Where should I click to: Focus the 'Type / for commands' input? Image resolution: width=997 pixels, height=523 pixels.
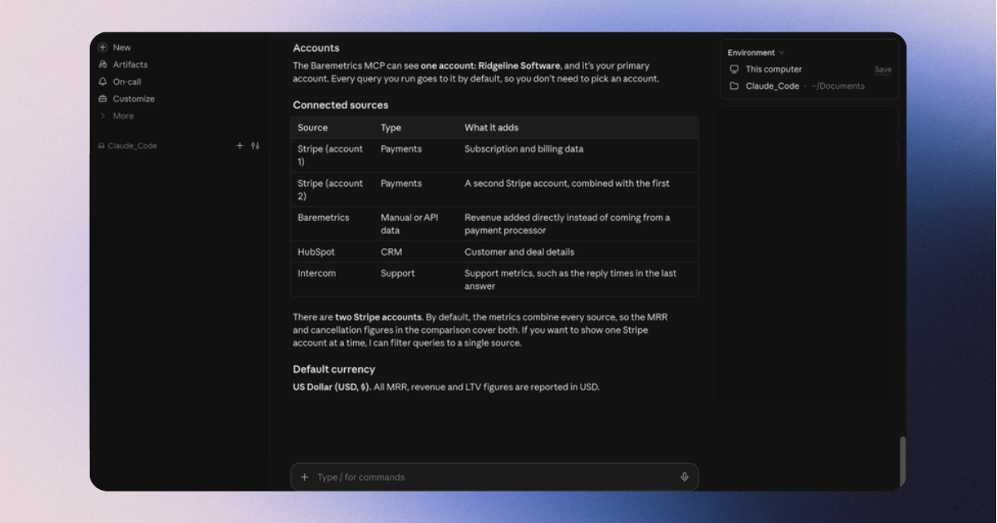pyautogui.click(x=494, y=477)
